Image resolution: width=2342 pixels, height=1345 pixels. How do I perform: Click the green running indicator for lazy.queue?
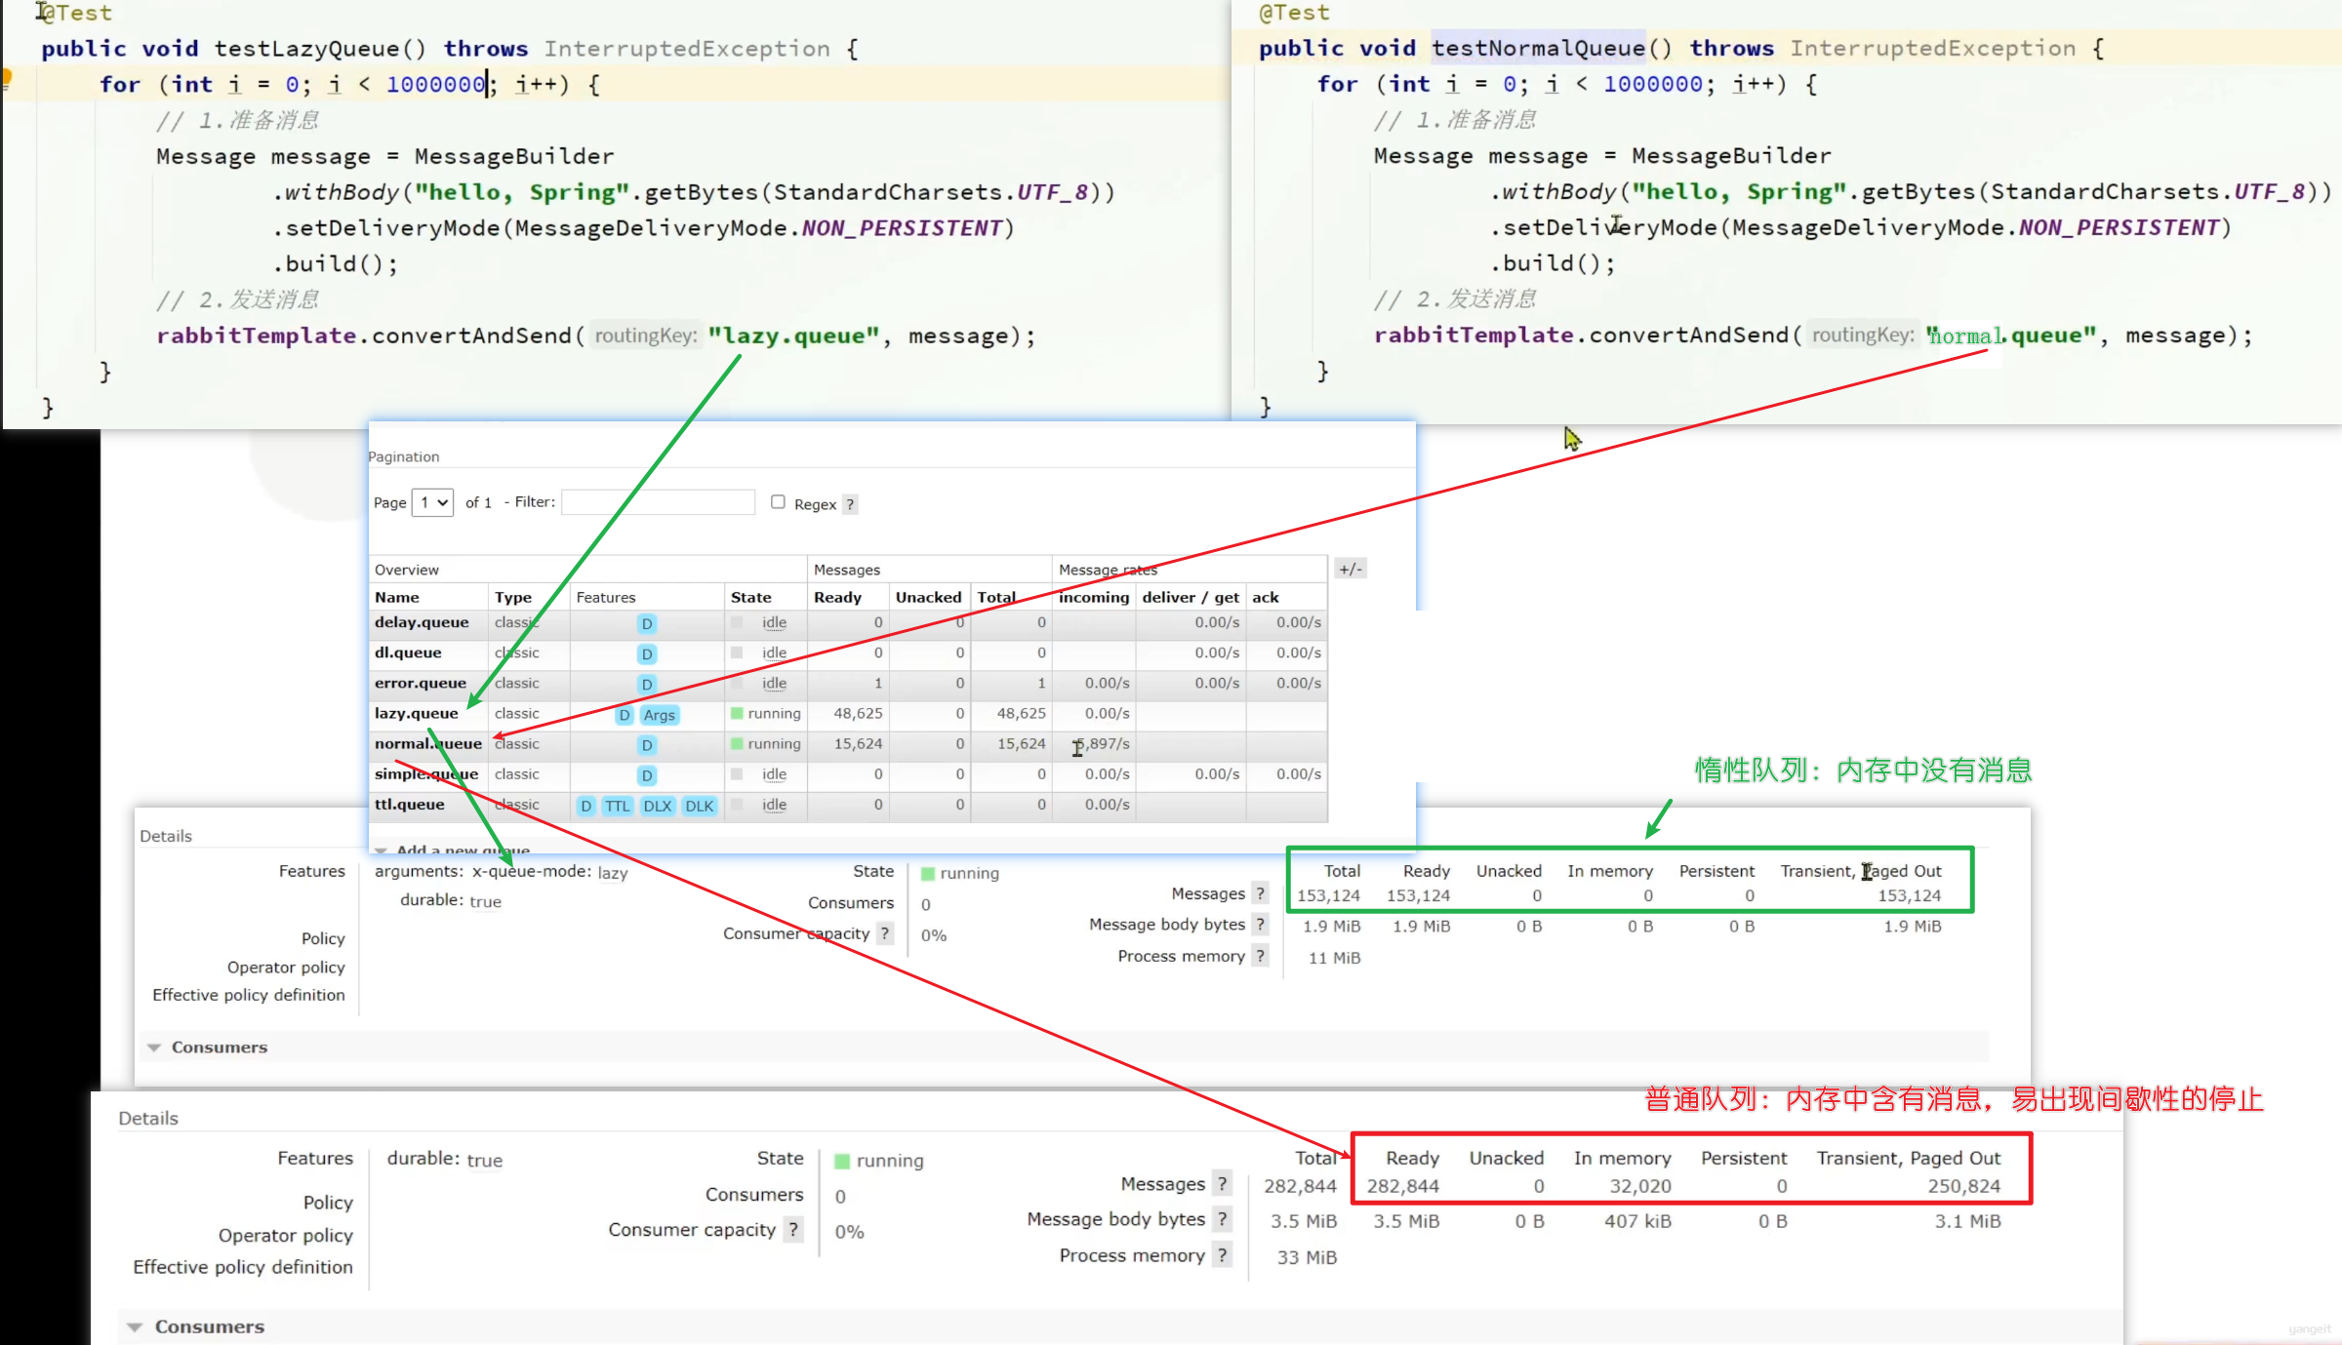[x=738, y=714]
